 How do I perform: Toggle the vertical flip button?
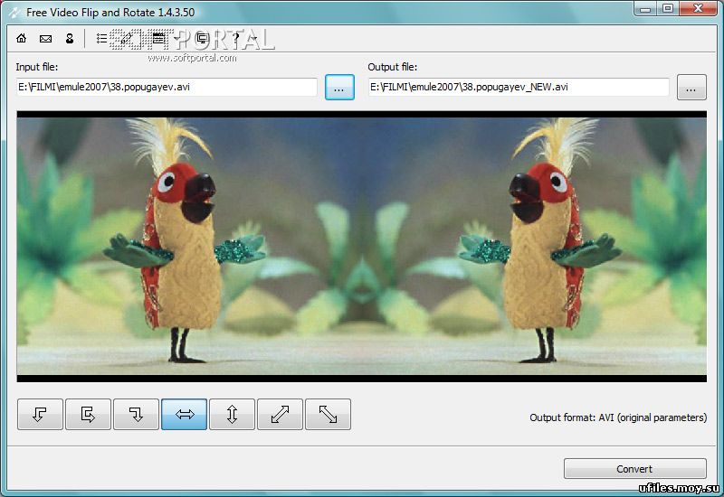pos(232,414)
